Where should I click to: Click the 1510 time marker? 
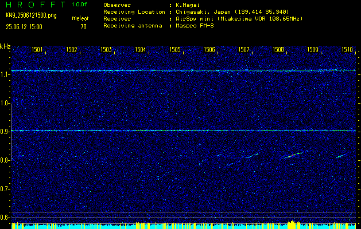click(347, 49)
